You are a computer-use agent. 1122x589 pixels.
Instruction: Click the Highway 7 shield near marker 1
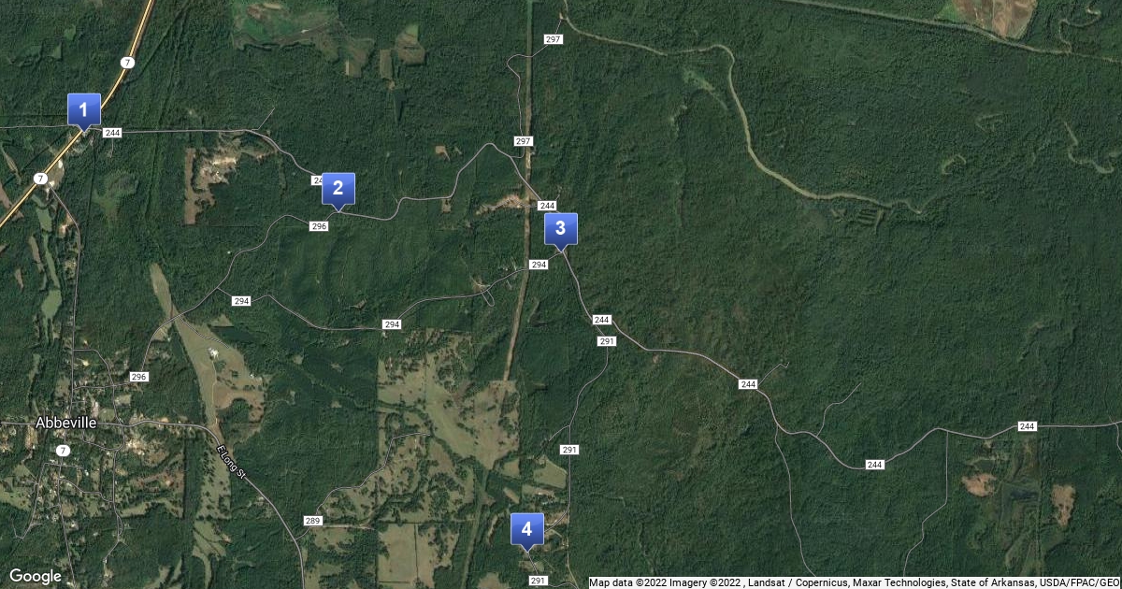pos(126,62)
